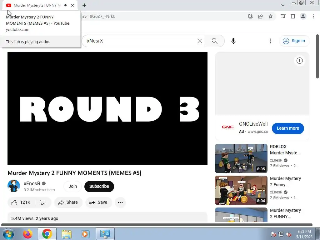Click the muted volume tray icon
320x240 pixels.
(288, 234)
